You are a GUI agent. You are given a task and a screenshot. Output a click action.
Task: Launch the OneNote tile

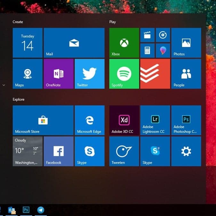pos(59,74)
